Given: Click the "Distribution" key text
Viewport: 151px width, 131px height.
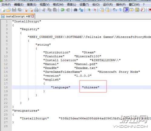Looking at the screenshot, I should point(57,52).
